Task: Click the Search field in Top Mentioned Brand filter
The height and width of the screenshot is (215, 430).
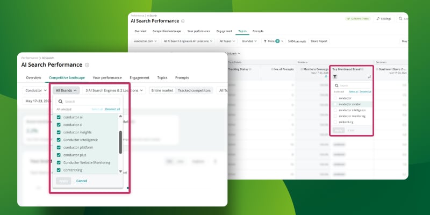Action: (x=353, y=85)
